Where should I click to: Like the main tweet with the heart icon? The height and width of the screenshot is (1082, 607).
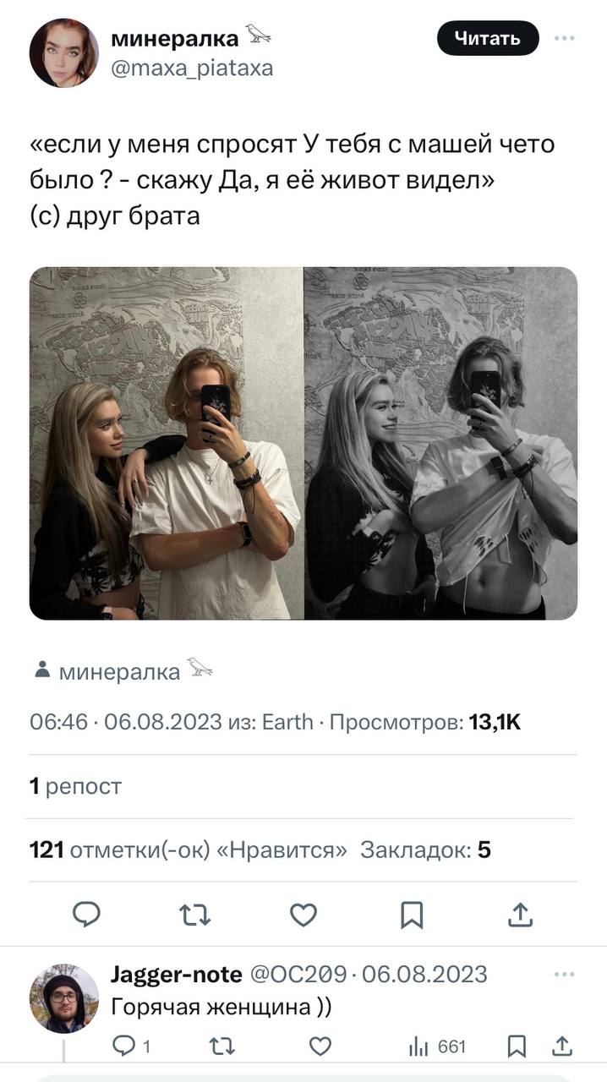[303, 914]
